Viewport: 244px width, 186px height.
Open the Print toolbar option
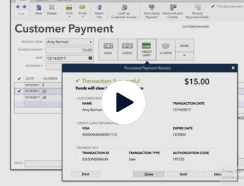point(69,11)
